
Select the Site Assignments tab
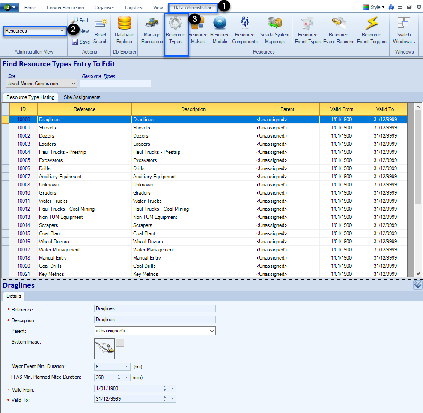pos(82,97)
